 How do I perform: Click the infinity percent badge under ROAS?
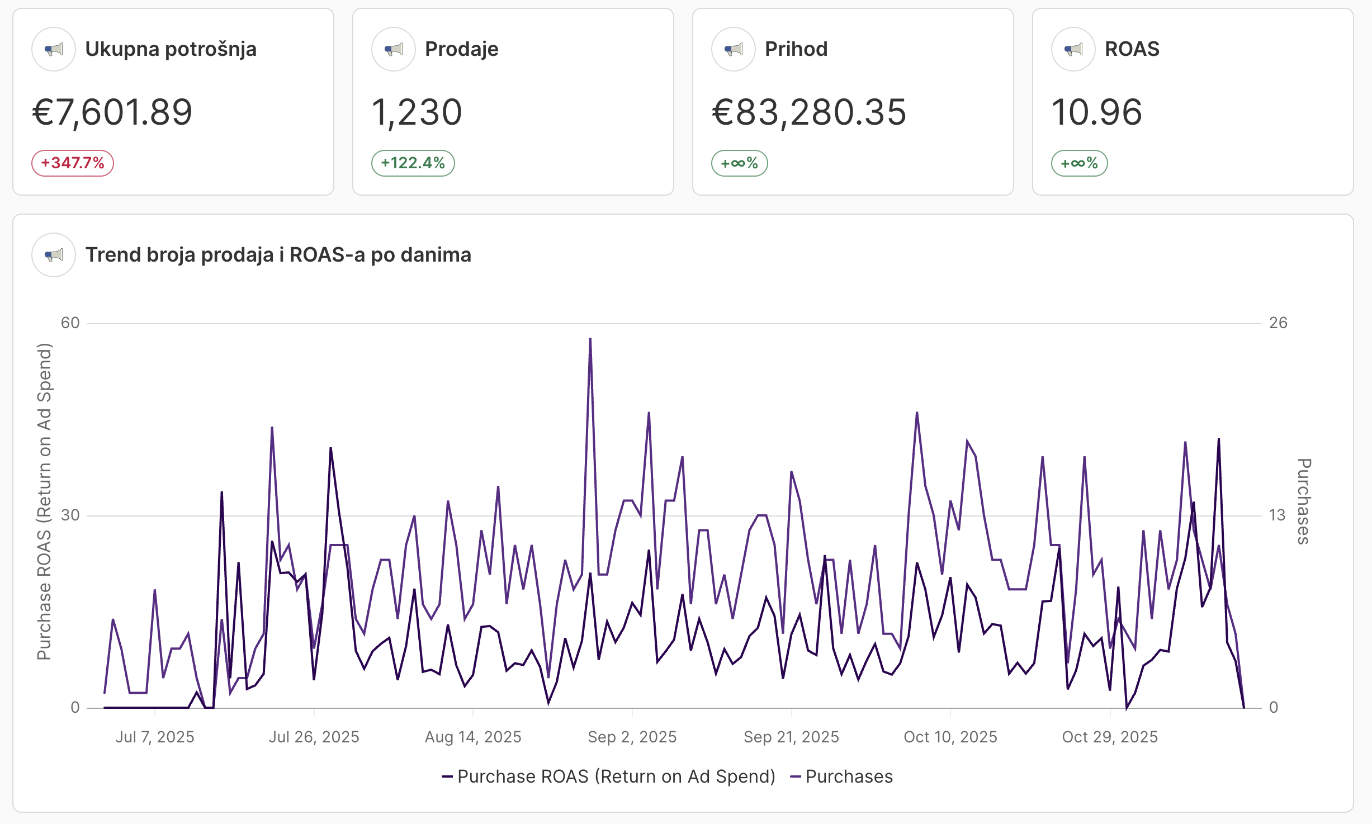click(1079, 163)
